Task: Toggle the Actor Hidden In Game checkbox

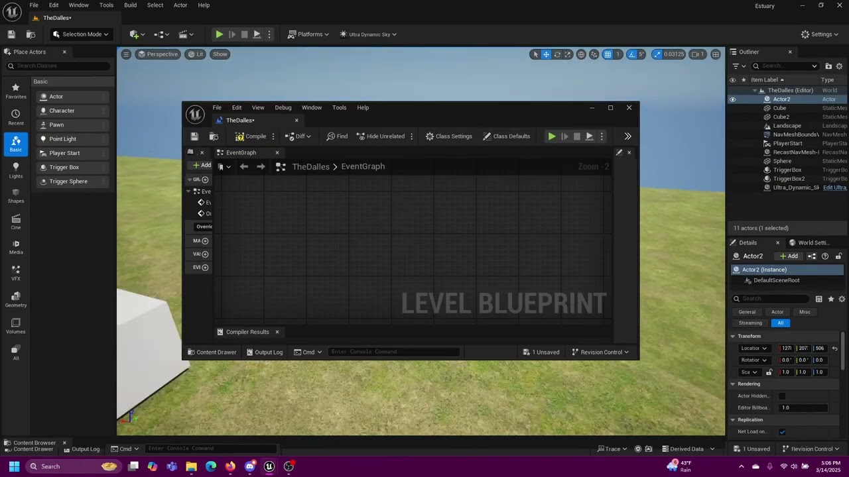Action: pyautogui.click(x=782, y=396)
